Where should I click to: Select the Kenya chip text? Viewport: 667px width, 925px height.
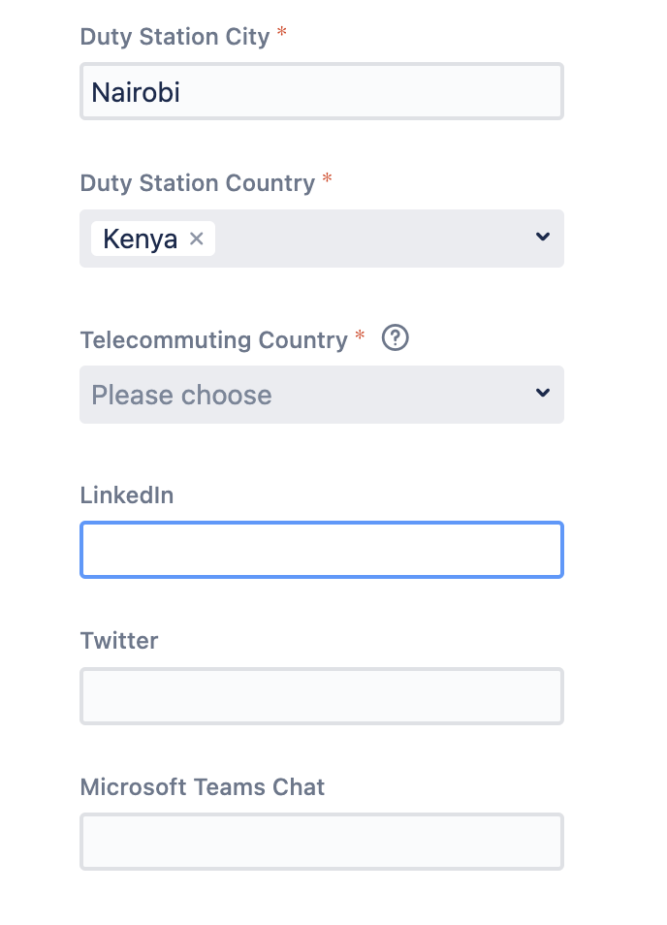tap(141, 239)
